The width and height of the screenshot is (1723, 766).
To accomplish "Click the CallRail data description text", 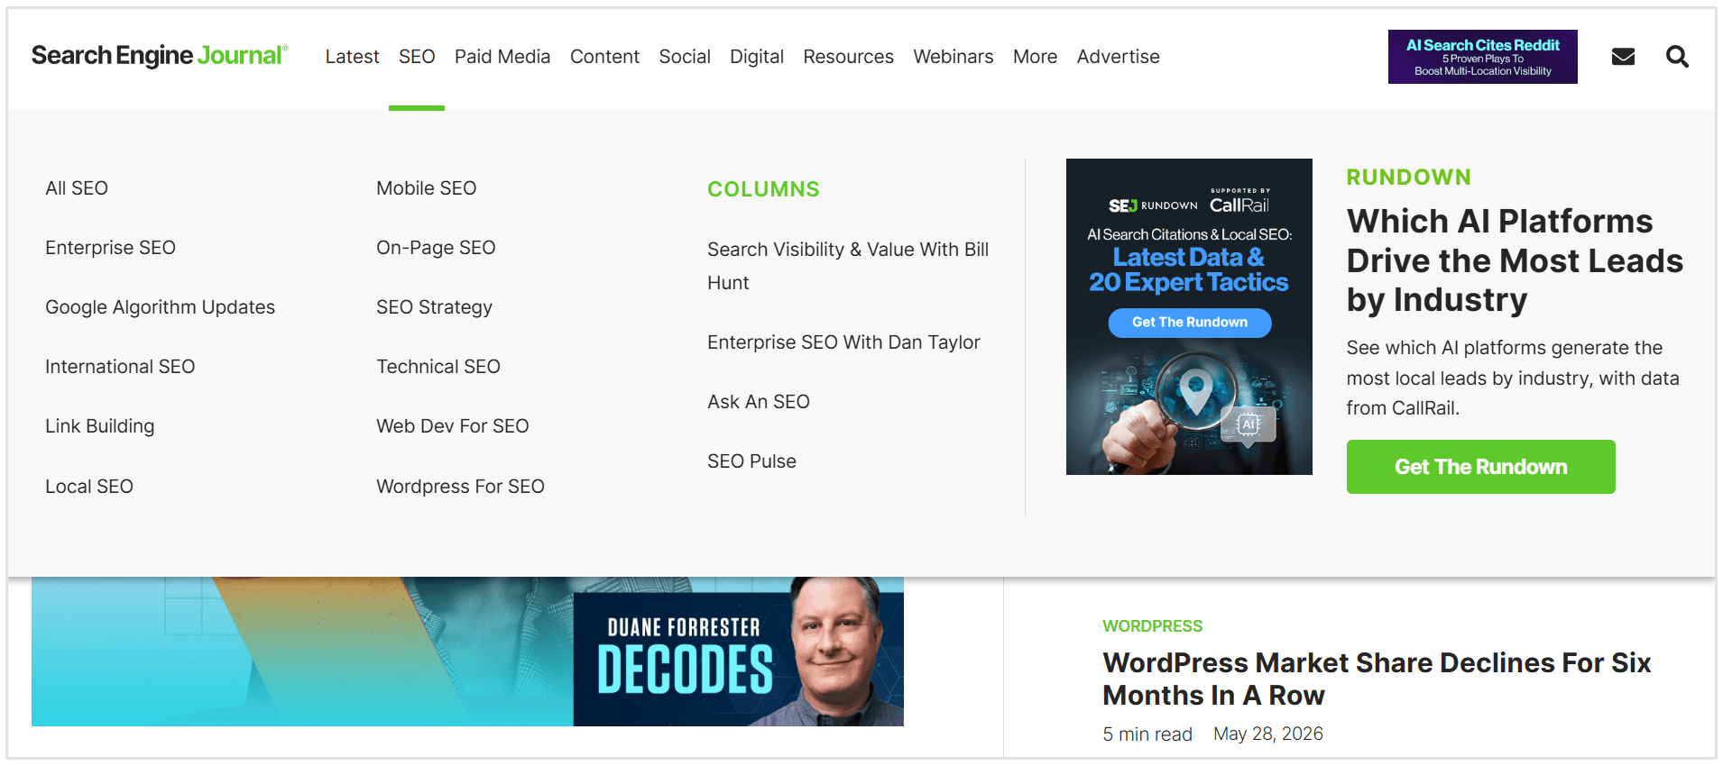I will point(1513,378).
